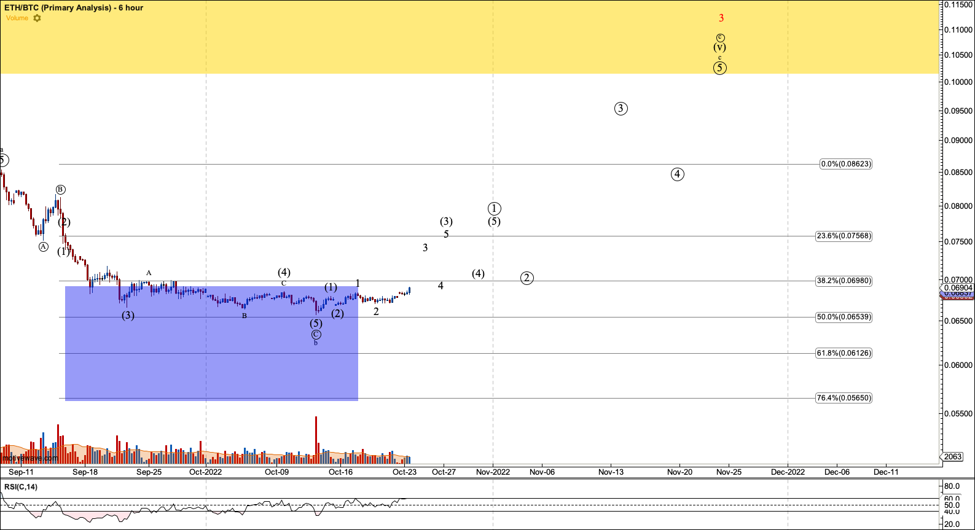Viewport: 975px width, 530px height.
Task: Select the 61.8%(0.06126) Fibonacci level label
Action: tap(844, 353)
